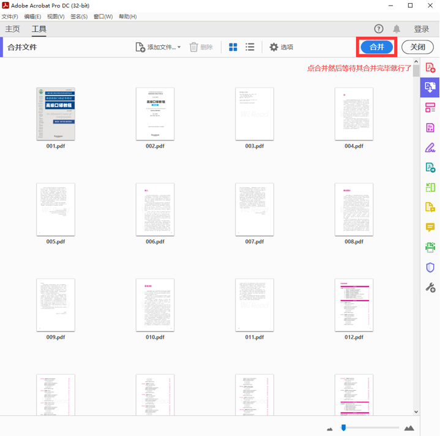Click the 012.pdf file name label
The height and width of the screenshot is (436, 440).
click(x=354, y=337)
